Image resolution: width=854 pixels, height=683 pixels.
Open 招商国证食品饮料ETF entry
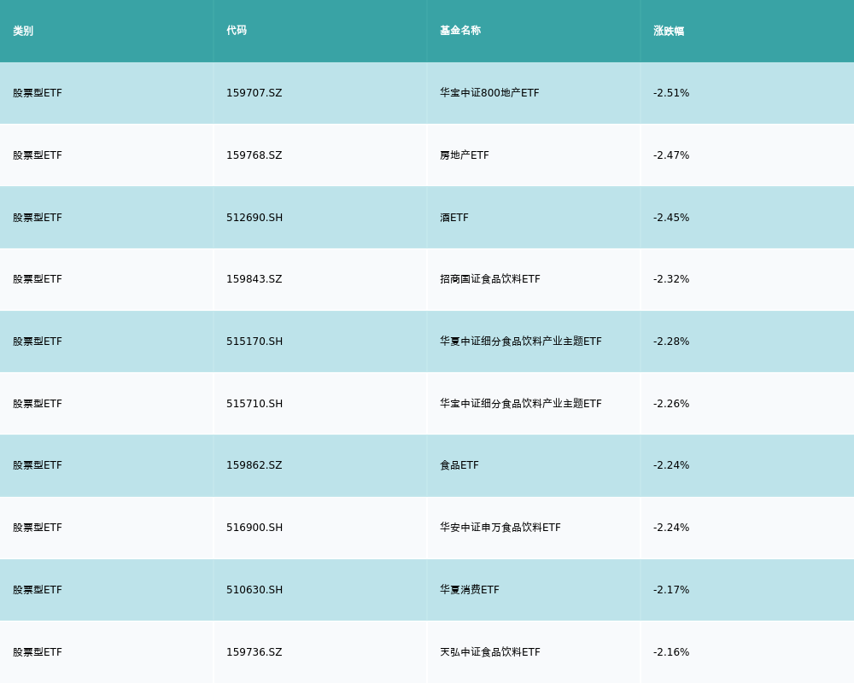coord(490,279)
